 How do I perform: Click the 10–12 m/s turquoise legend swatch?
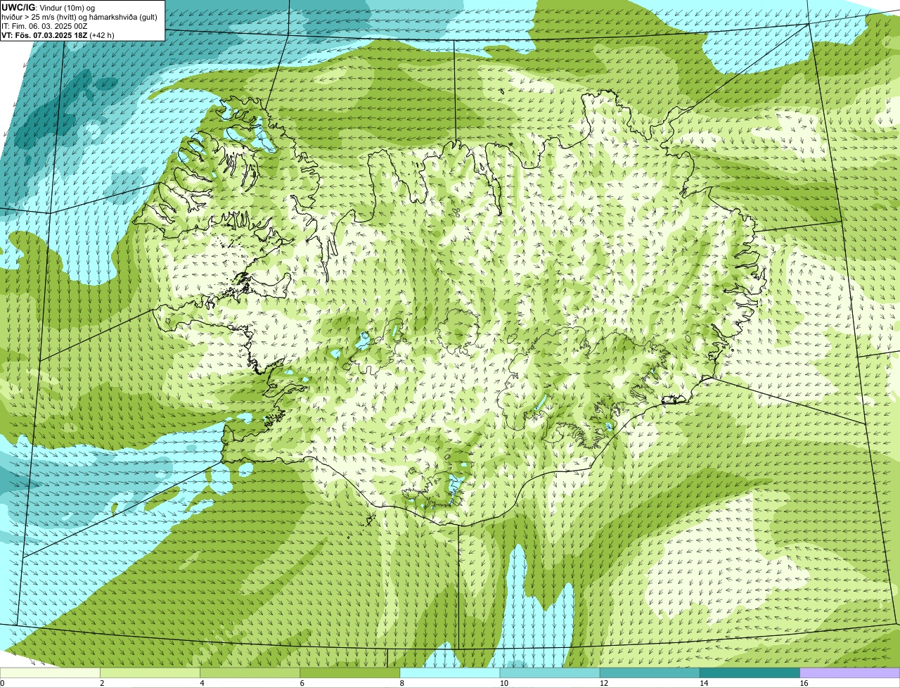[550, 673]
